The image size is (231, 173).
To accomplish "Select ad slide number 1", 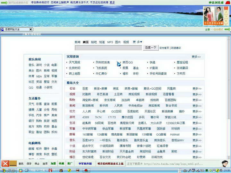I will [226, 8].
